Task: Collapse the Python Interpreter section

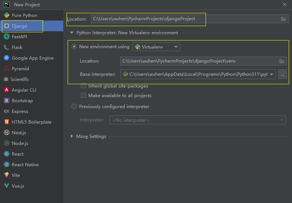Action: [x=72, y=33]
